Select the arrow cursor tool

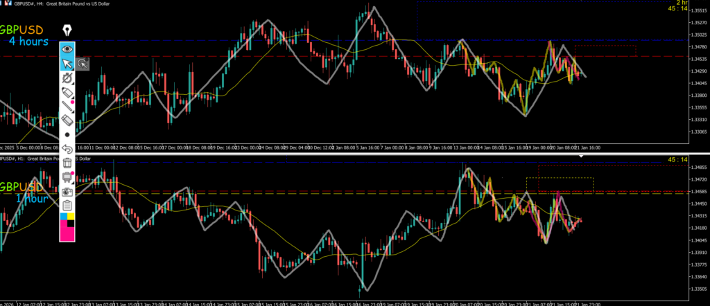[x=67, y=64]
